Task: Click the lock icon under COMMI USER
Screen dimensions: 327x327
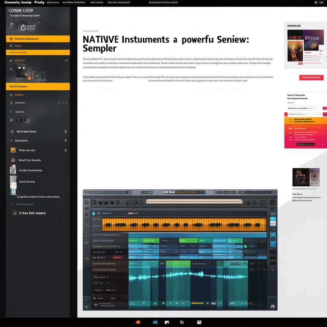Action: [23, 28]
